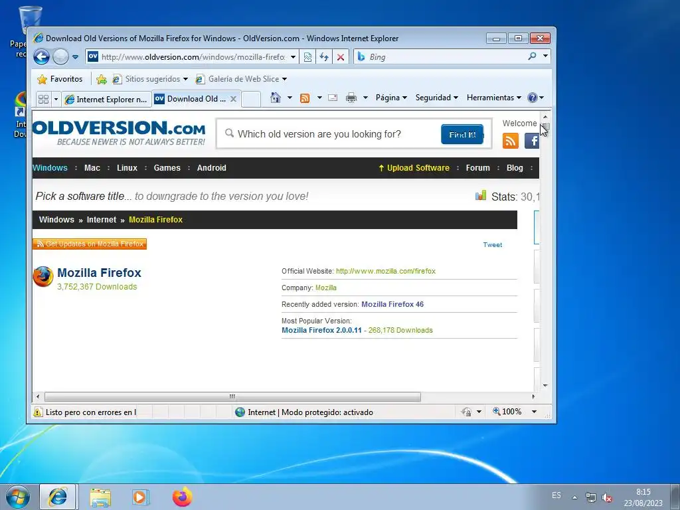
Task: Go back with the blue Back arrow
Action: [42, 57]
